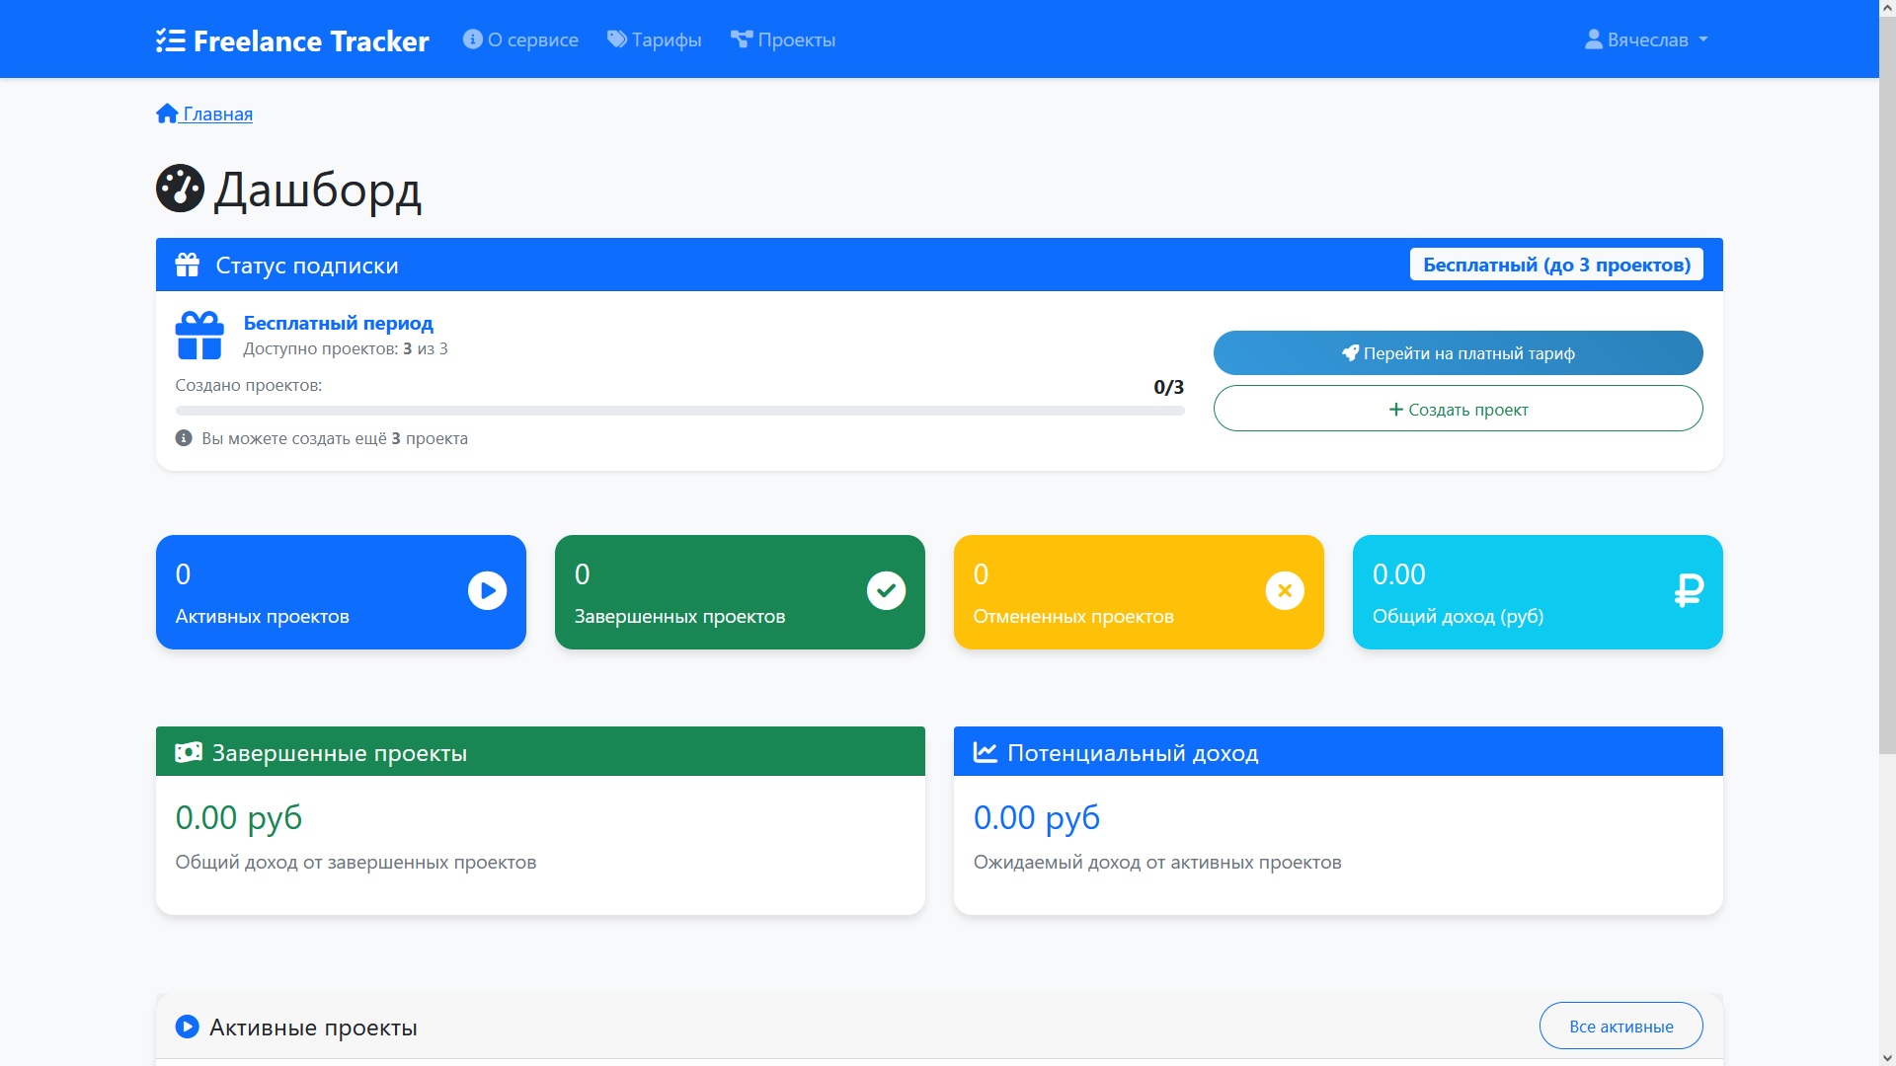Click Ожидаемый доход от активных проектов text
The width and height of the screenshot is (1896, 1066).
[x=1157, y=862]
